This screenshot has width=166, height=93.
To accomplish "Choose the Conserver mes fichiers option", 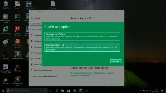I will point(82,36).
